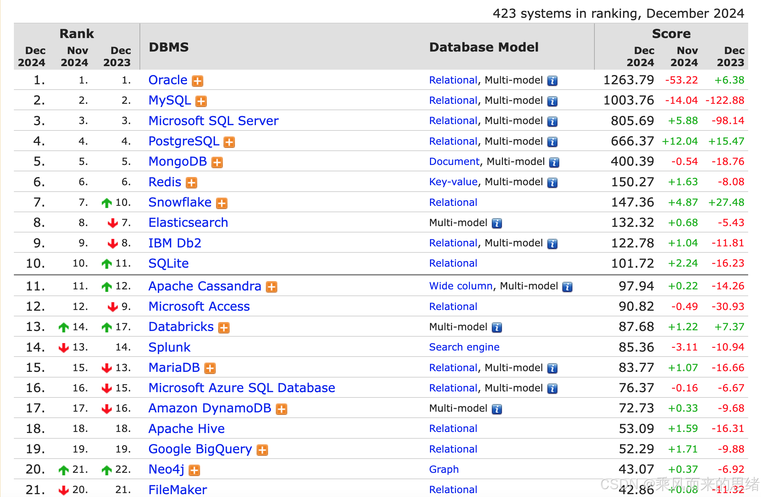Click the info icon in Databricks' row
This screenshot has height=497, width=761.
click(x=497, y=328)
